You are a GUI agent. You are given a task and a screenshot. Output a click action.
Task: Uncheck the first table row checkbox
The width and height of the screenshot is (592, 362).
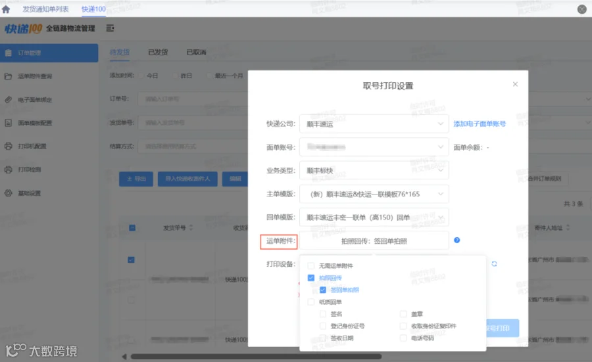point(131,260)
